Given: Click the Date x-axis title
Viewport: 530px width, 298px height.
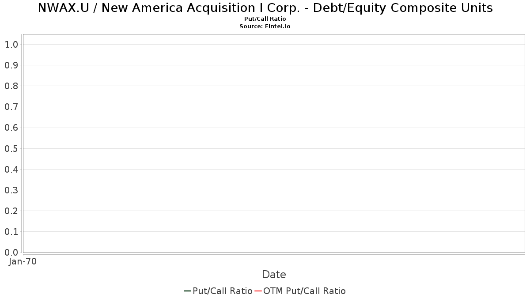Looking at the screenshot, I should pos(274,275).
